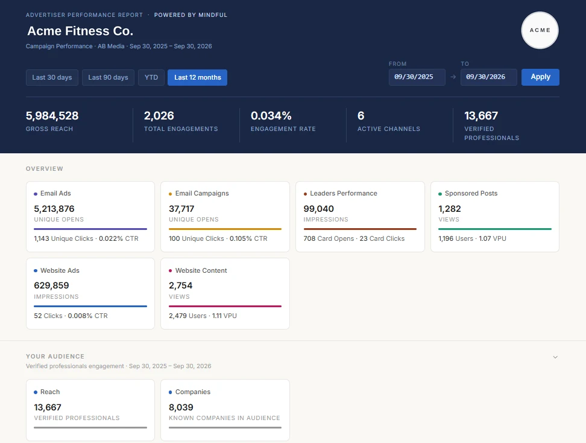Open the Reach audience card
Viewport: 586px width, 443px height.
tap(90, 410)
